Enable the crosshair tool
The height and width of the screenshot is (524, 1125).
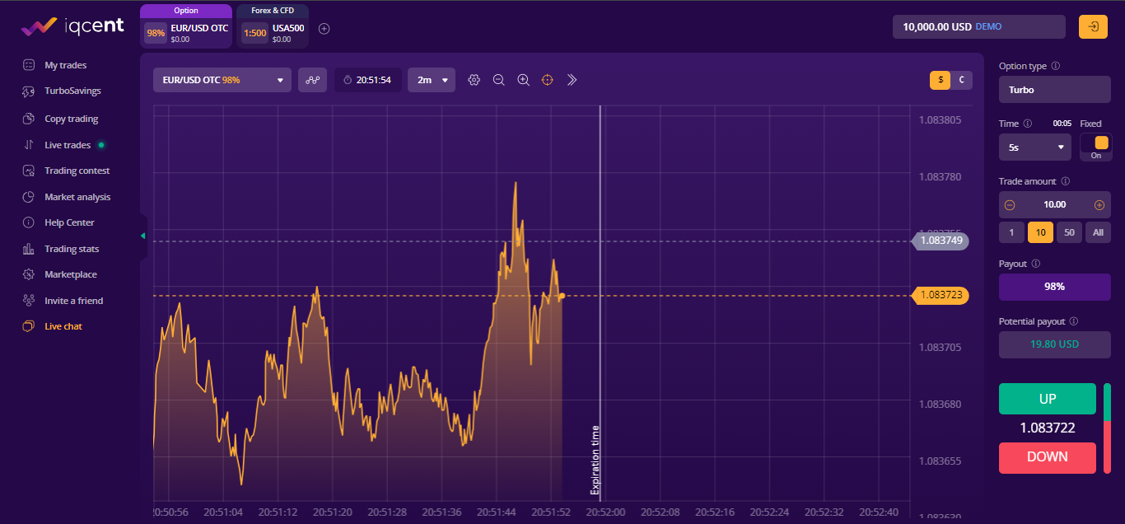[548, 80]
